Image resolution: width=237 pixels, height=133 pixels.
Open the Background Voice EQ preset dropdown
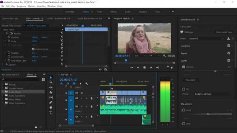coord(212,94)
